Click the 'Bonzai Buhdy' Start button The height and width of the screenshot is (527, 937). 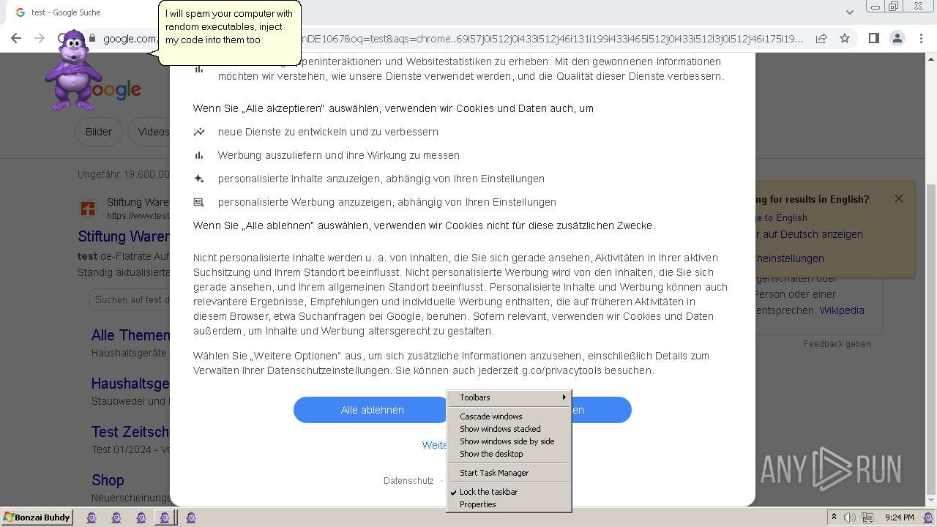pyautogui.click(x=37, y=517)
